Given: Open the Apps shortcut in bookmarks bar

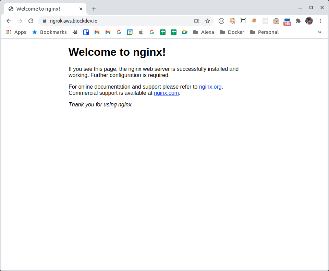Looking at the screenshot, I should pyautogui.click(x=16, y=32).
